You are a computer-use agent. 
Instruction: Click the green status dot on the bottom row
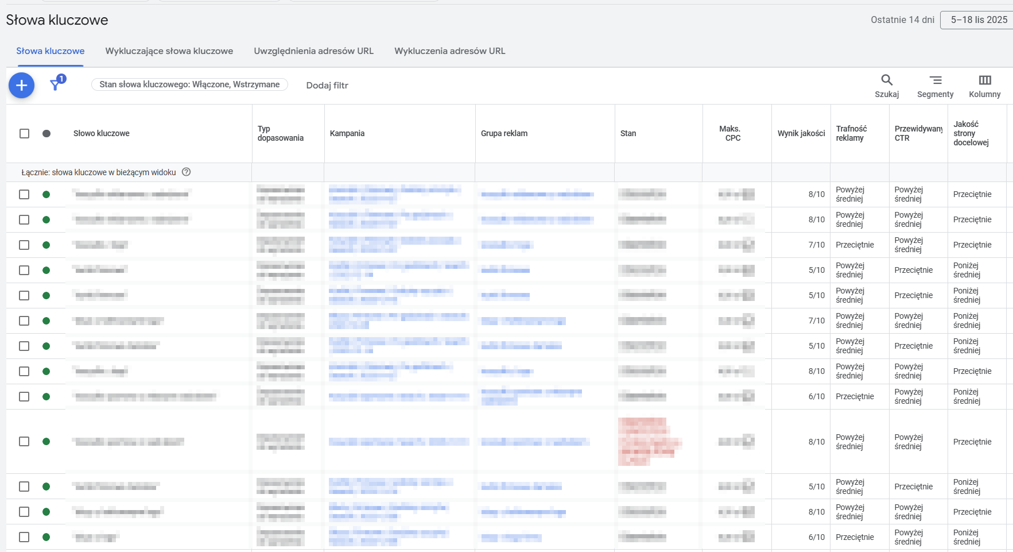click(45, 537)
